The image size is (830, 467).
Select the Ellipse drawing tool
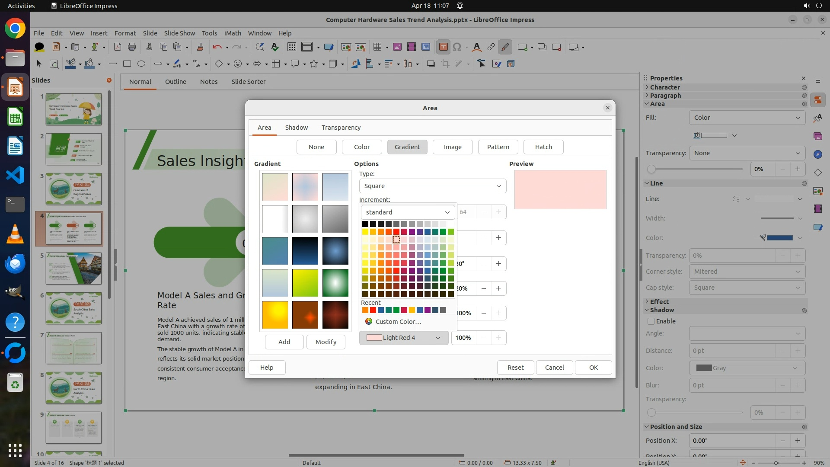[x=141, y=64]
